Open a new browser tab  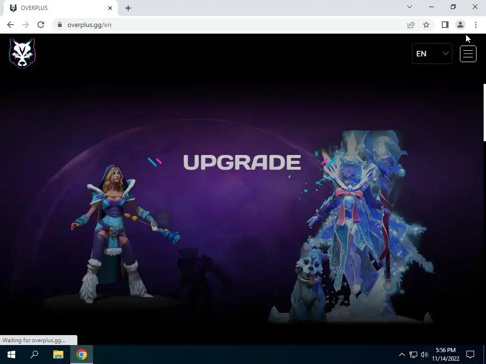click(128, 8)
